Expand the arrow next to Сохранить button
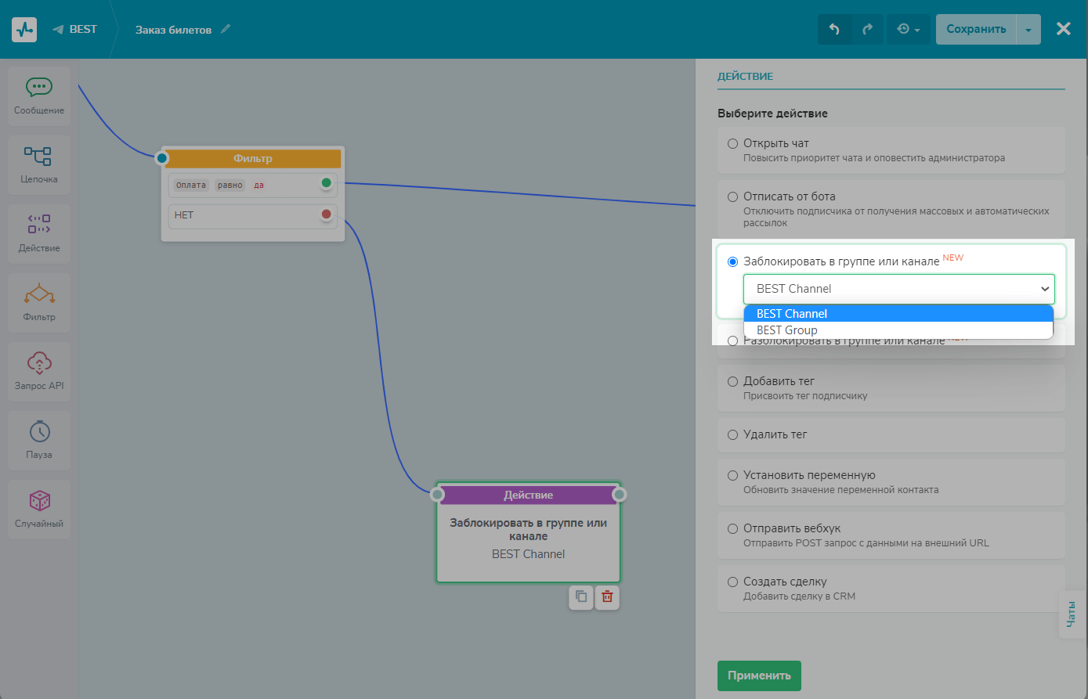The width and height of the screenshot is (1088, 699). [x=1028, y=30]
